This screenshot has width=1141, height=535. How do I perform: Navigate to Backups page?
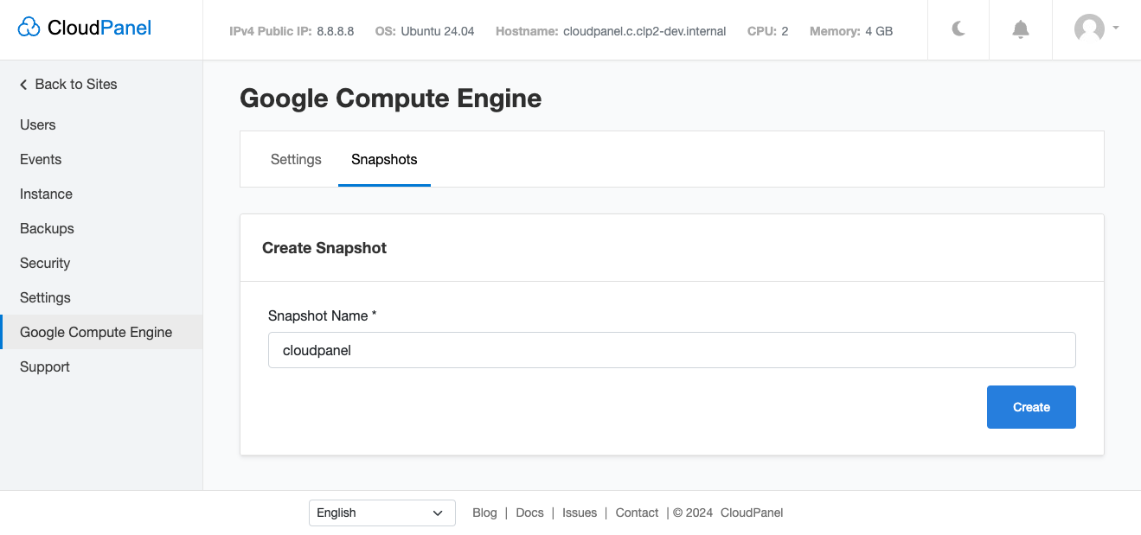[x=47, y=228]
